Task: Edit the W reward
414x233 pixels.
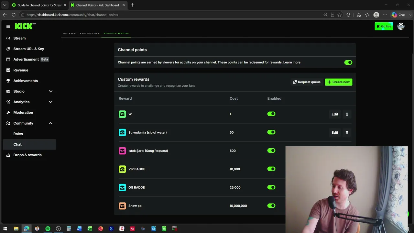Action: click(335, 114)
